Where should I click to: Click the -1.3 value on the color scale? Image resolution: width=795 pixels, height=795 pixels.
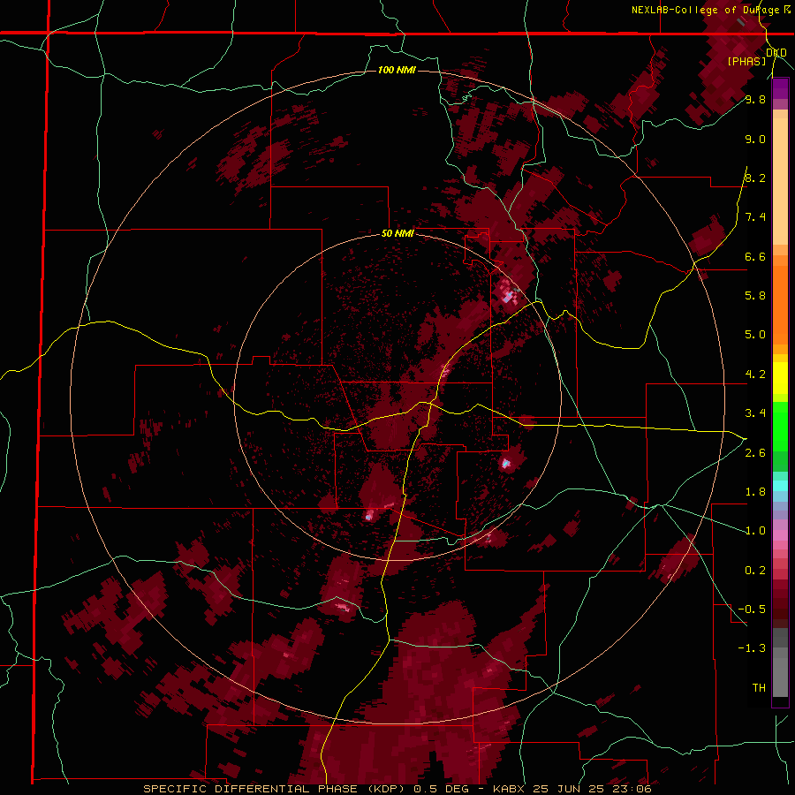pos(752,648)
